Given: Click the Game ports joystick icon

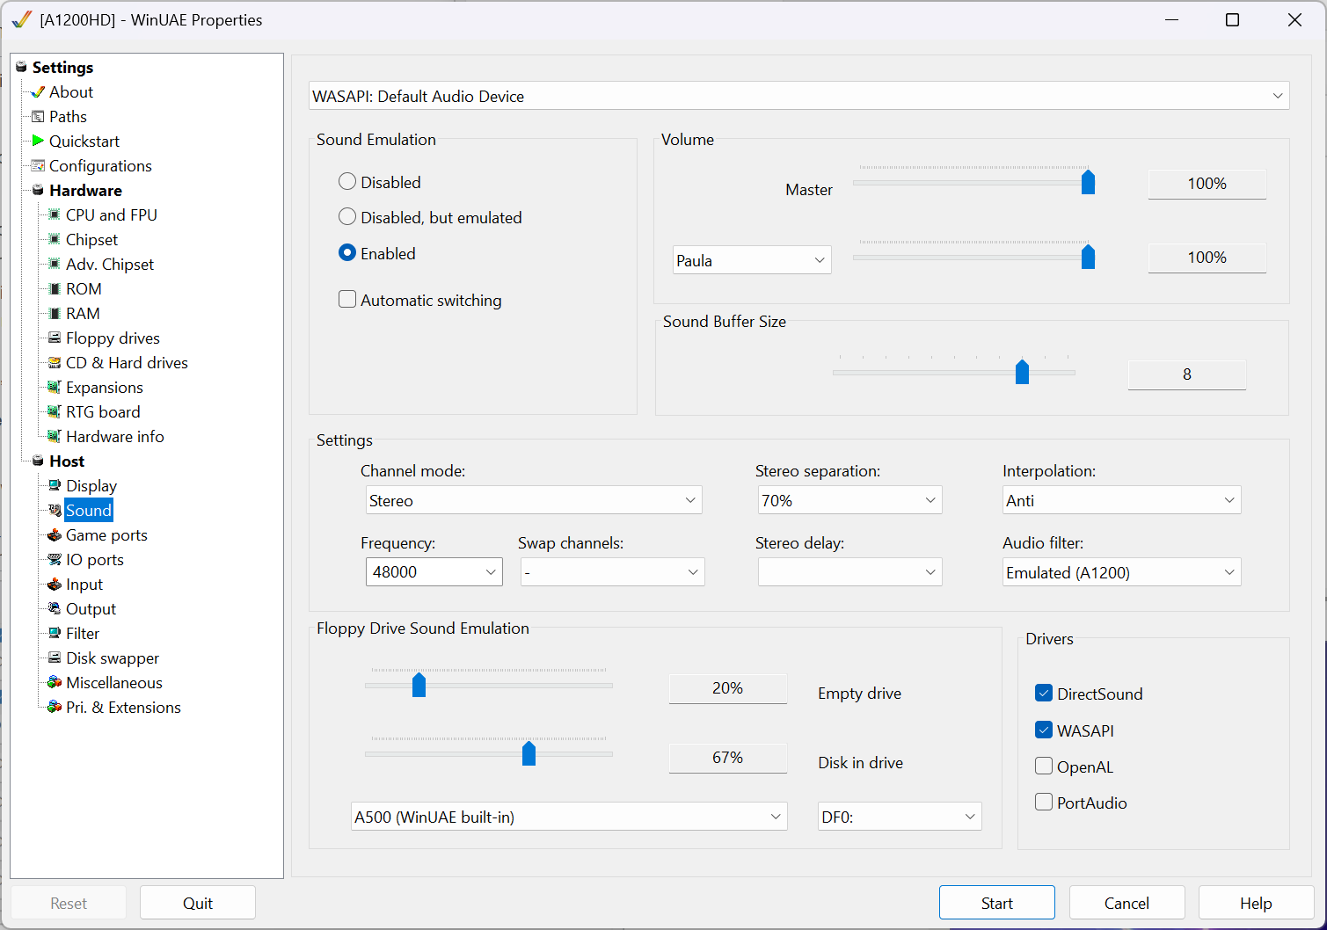Looking at the screenshot, I should pos(55,535).
